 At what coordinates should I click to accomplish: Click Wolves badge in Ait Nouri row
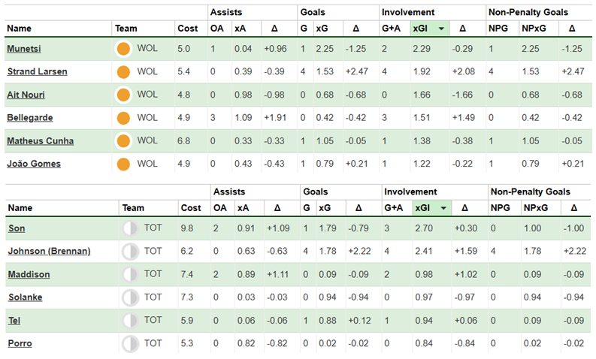point(124,95)
